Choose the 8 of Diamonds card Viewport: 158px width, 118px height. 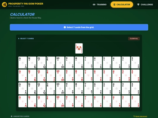pos(79,101)
